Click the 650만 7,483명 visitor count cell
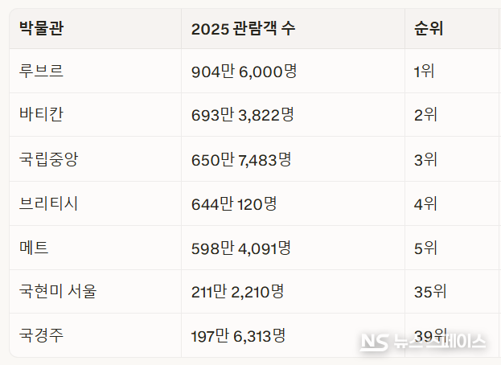Image resolution: width=501 pixels, height=365 pixels. [241, 159]
